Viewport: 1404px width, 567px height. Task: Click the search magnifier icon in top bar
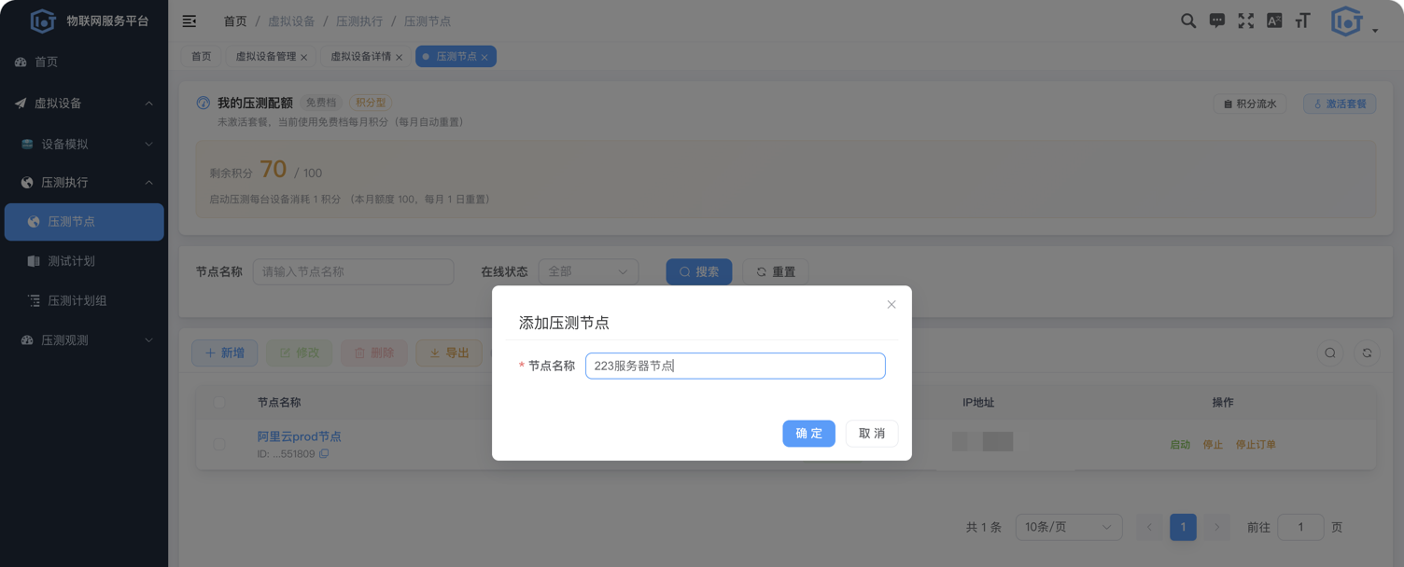coord(1188,21)
